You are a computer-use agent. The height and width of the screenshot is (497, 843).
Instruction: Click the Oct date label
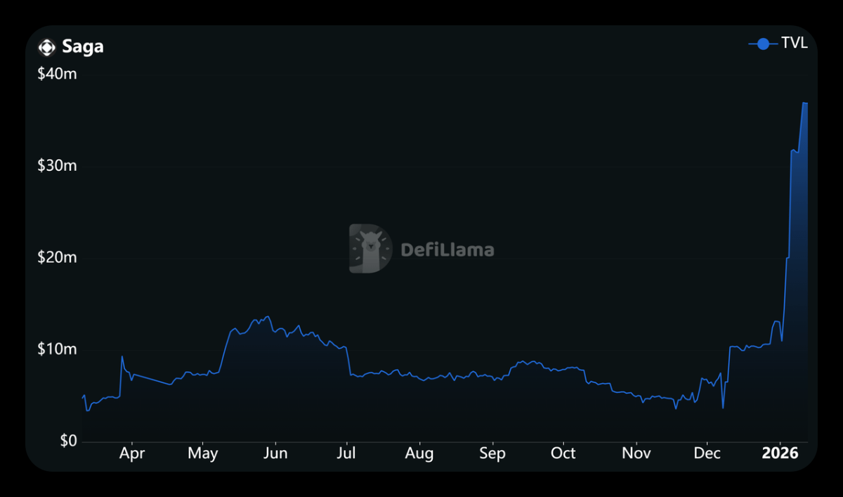563,453
